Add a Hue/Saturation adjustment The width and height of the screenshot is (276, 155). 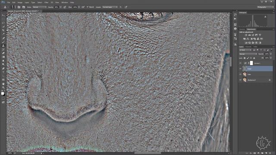pos(245,39)
